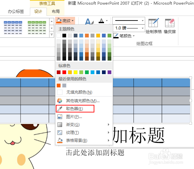Click the paint bucket icon for 表格背景(B)
The height and width of the screenshot is (169, 194).
(x=60, y=141)
